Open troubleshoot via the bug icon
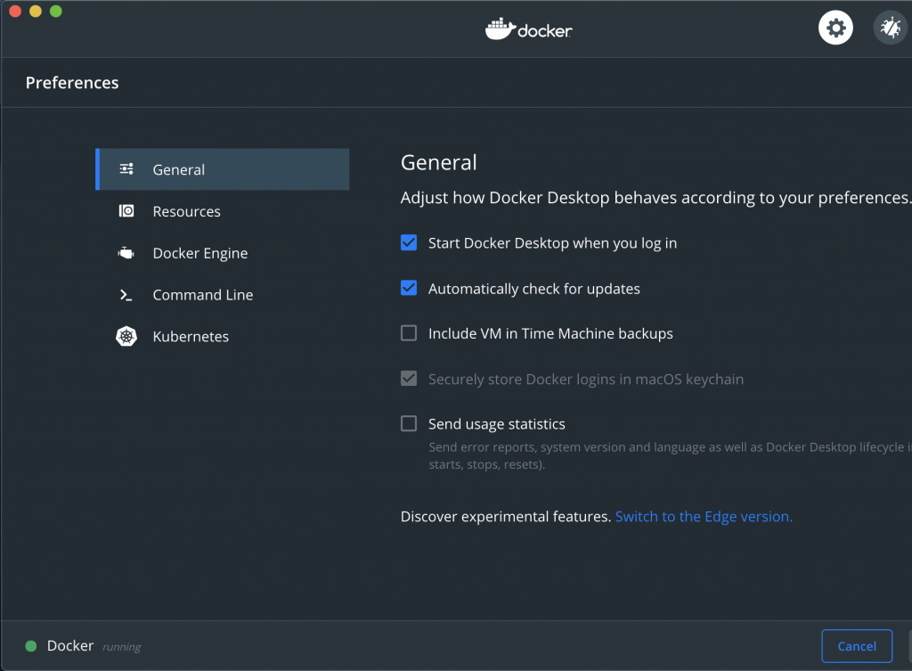Image resolution: width=912 pixels, height=671 pixels. (891, 28)
